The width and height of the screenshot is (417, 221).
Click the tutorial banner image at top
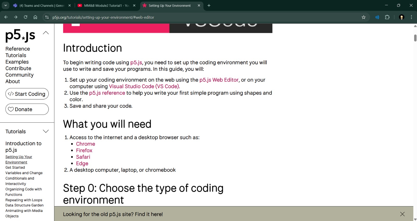pos(168,28)
